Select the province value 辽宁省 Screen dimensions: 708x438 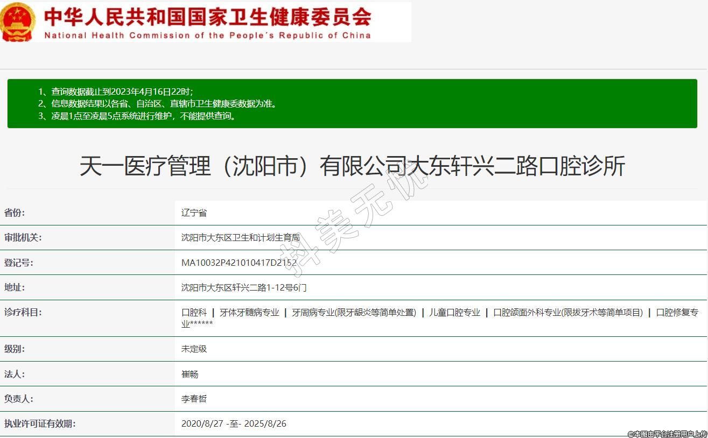pos(194,213)
